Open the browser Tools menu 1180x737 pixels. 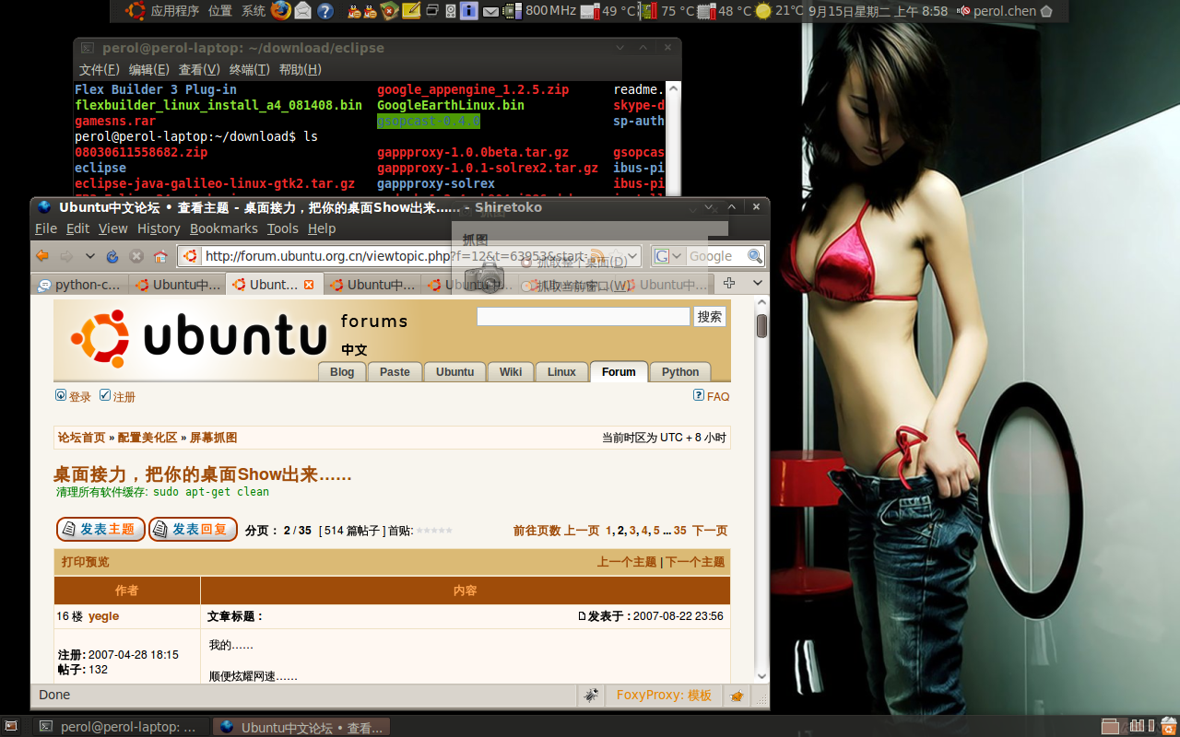point(283,228)
